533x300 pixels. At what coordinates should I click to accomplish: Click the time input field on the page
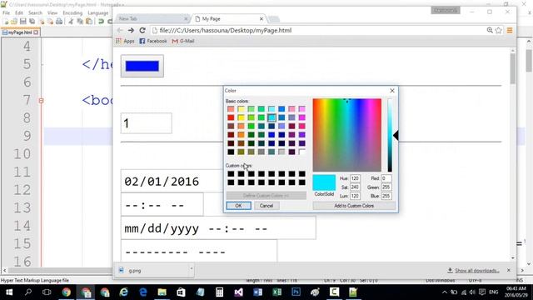click(x=162, y=205)
